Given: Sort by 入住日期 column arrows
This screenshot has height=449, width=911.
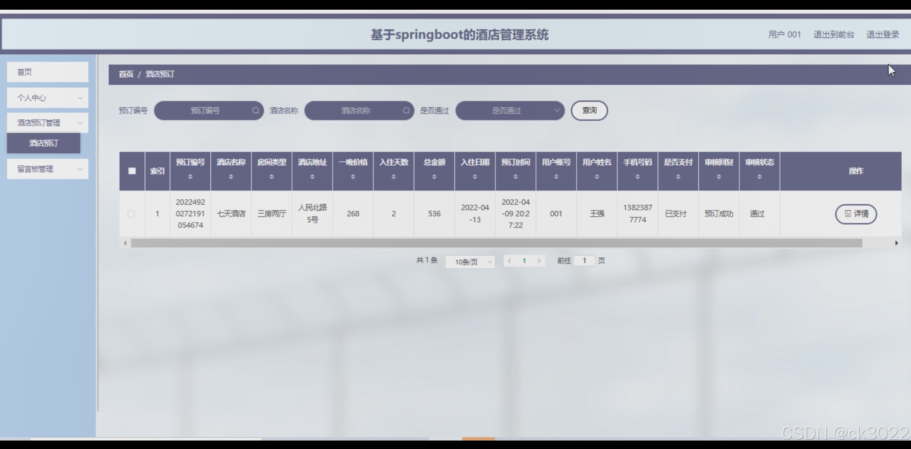Looking at the screenshot, I should 475,177.
